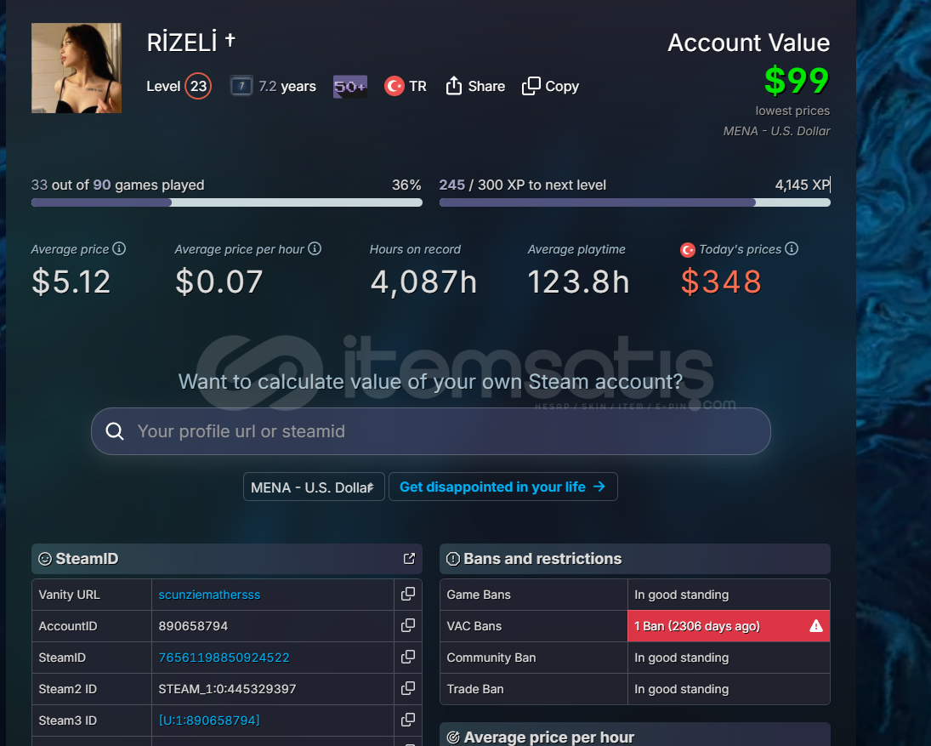
Task: Focus the profile url or steamid field
Action: point(431,431)
